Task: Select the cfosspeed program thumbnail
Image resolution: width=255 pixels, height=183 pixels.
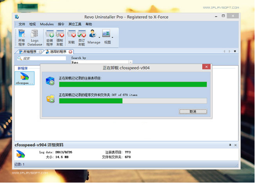Action: point(24,78)
